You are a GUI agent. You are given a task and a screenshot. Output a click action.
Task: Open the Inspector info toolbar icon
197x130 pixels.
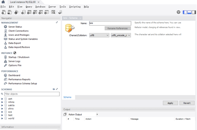tap(16, 12)
